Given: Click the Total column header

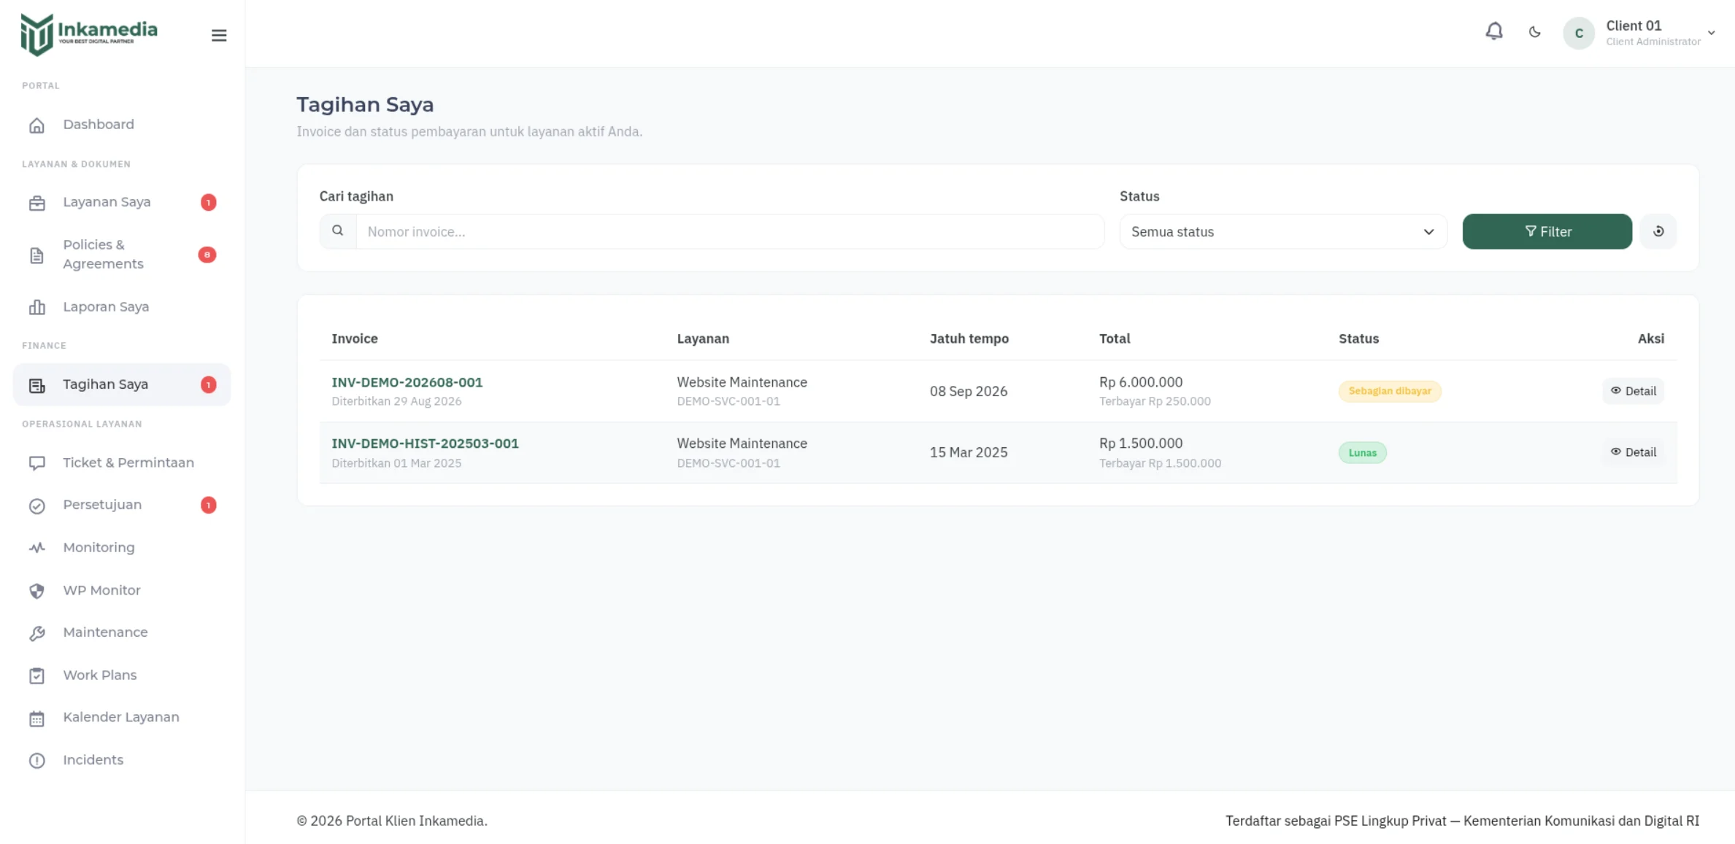Looking at the screenshot, I should 1114,338.
